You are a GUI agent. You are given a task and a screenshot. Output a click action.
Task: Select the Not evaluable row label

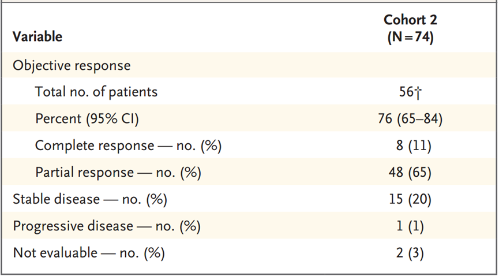click(x=89, y=253)
